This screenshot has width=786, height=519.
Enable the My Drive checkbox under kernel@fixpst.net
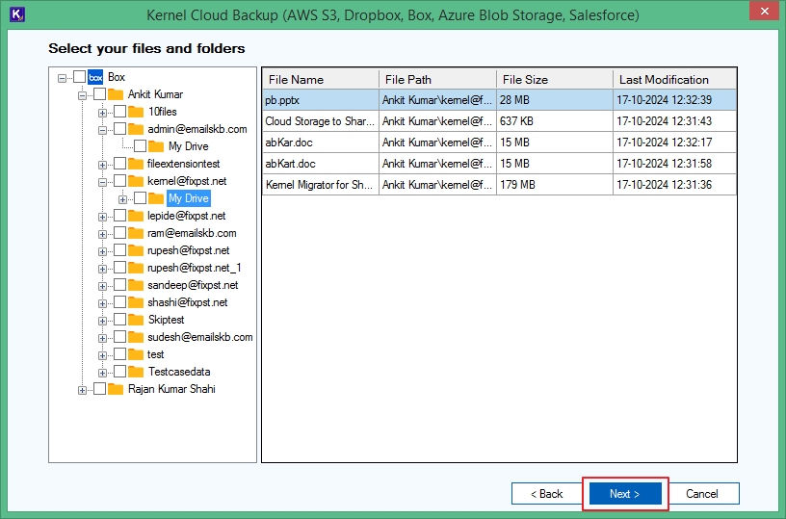pyautogui.click(x=141, y=198)
